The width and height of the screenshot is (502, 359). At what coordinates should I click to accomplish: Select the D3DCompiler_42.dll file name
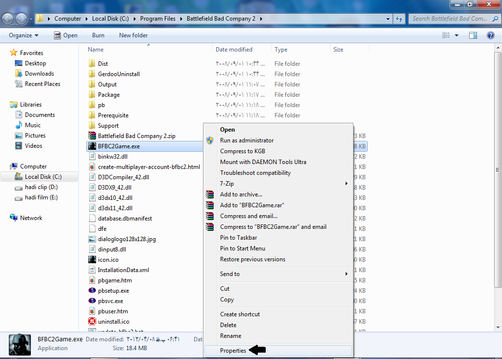click(x=123, y=177)
